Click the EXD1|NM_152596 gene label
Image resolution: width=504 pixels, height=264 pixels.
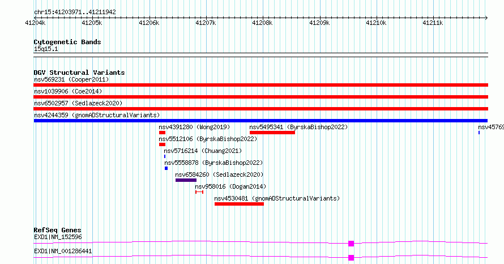[58, 237]
